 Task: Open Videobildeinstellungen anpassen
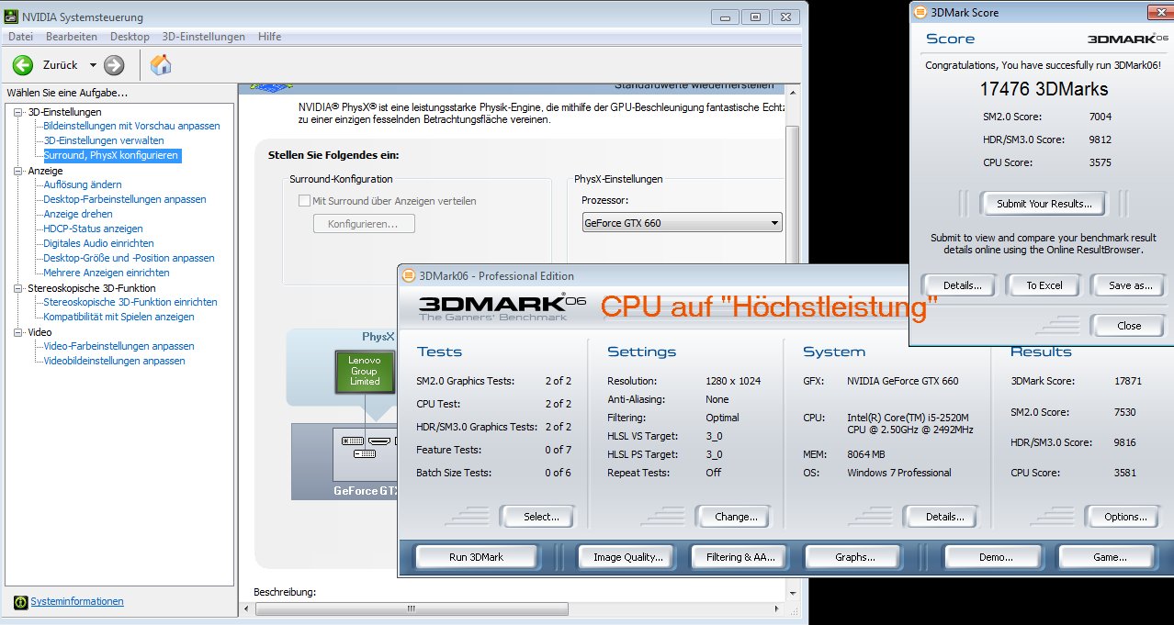[x=114, y=361]
